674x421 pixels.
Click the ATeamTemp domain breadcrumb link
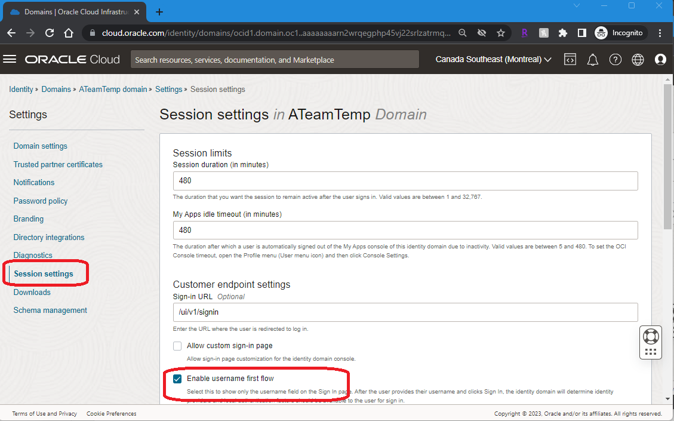(113, 90)
